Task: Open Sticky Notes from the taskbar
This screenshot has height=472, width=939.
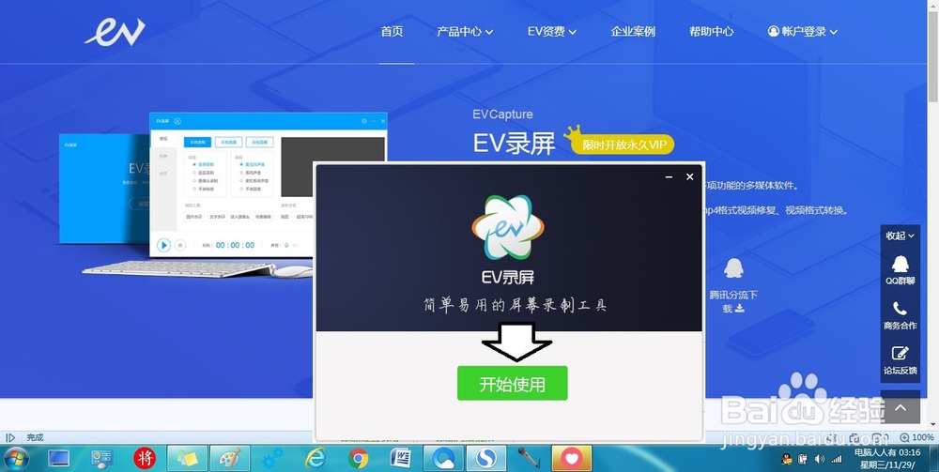Action: click(187, 459)
